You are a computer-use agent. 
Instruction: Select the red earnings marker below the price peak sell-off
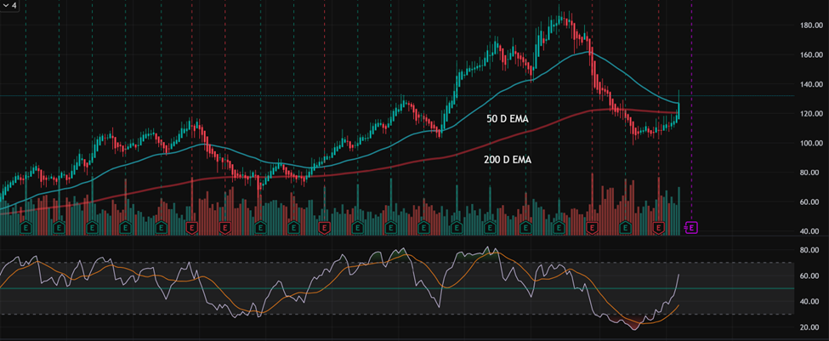pyautogui.click(x=592, y=228)
